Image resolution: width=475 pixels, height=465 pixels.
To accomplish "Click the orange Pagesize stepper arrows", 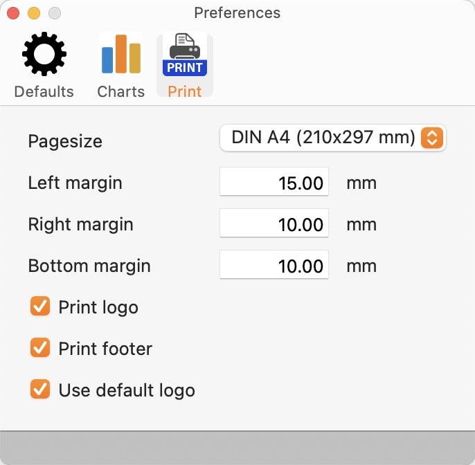I will [432, 138].
